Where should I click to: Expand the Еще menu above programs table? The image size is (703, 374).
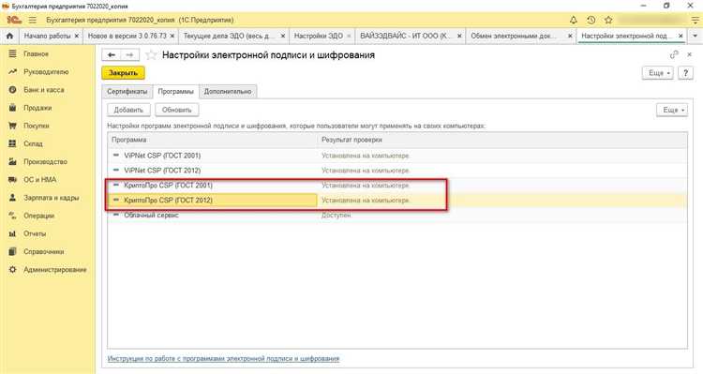672,110
